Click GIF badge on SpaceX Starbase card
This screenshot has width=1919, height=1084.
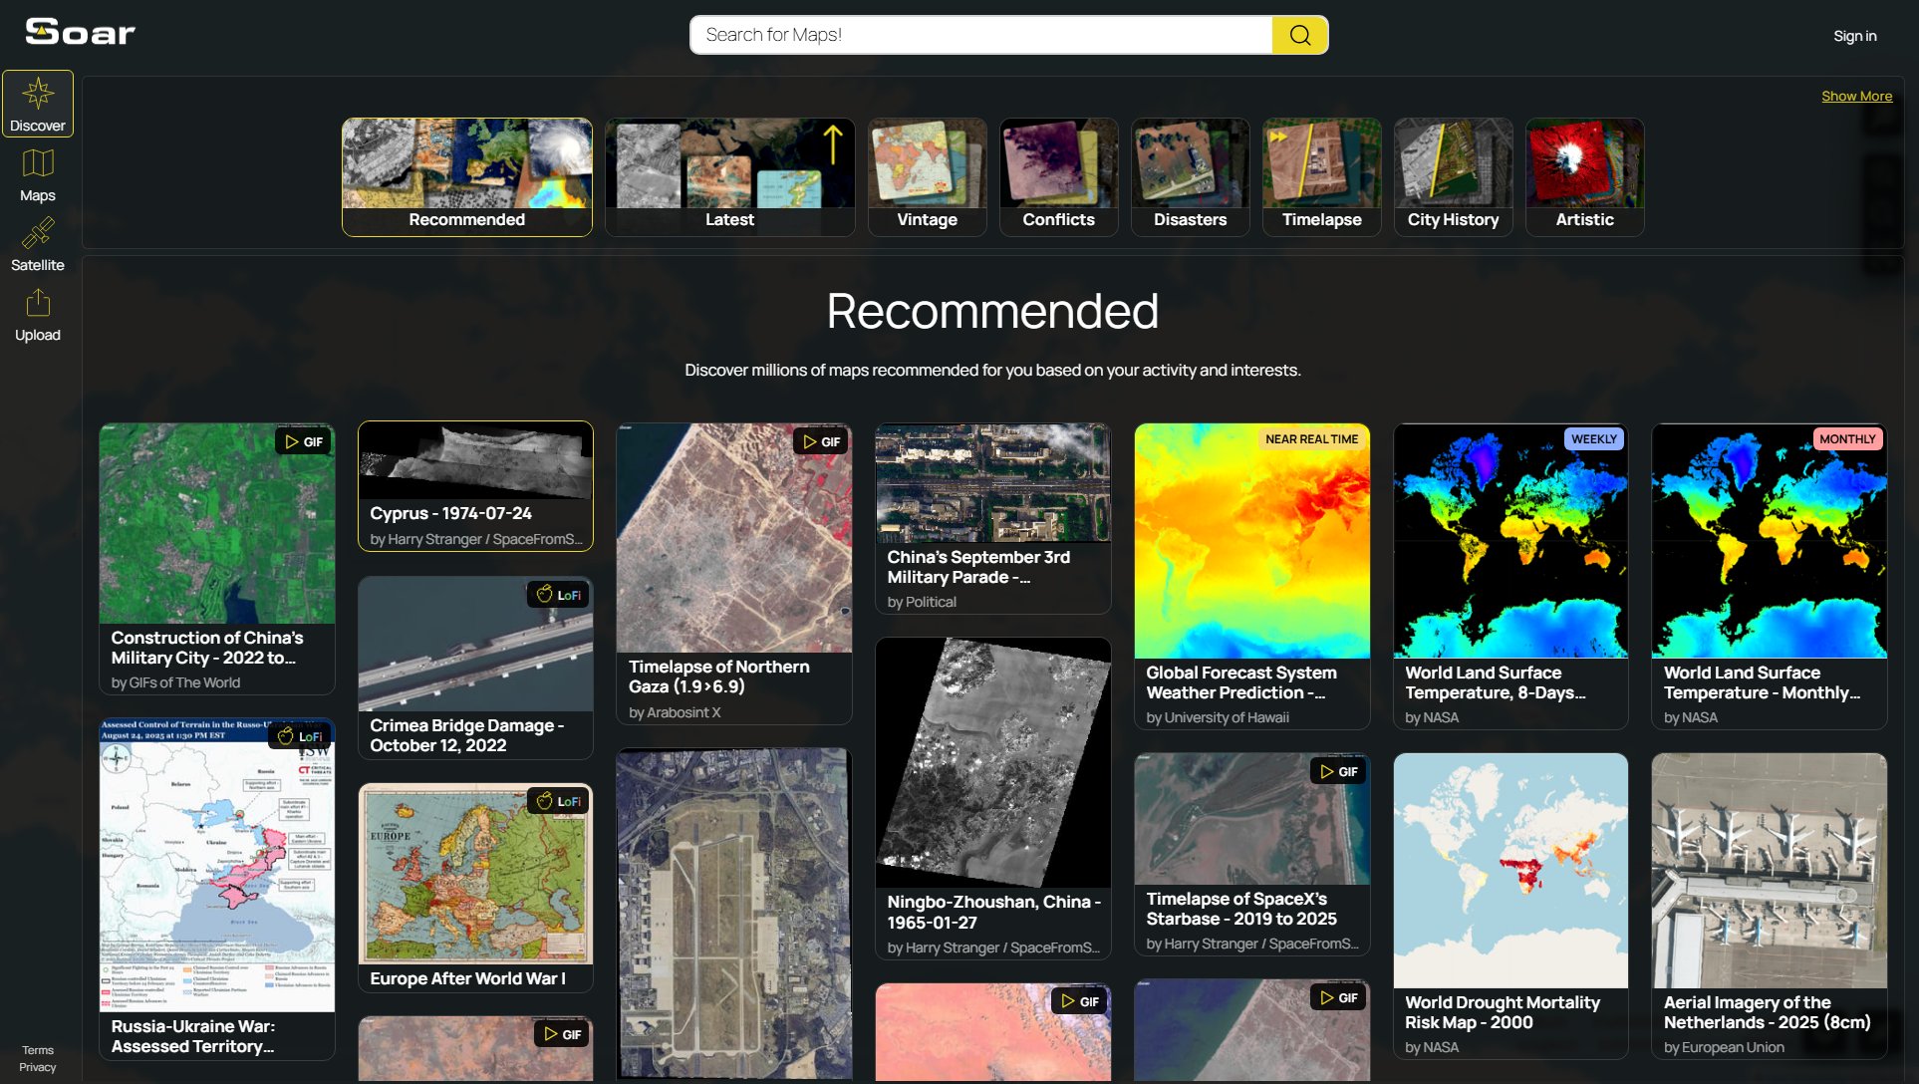(1338, 771)
